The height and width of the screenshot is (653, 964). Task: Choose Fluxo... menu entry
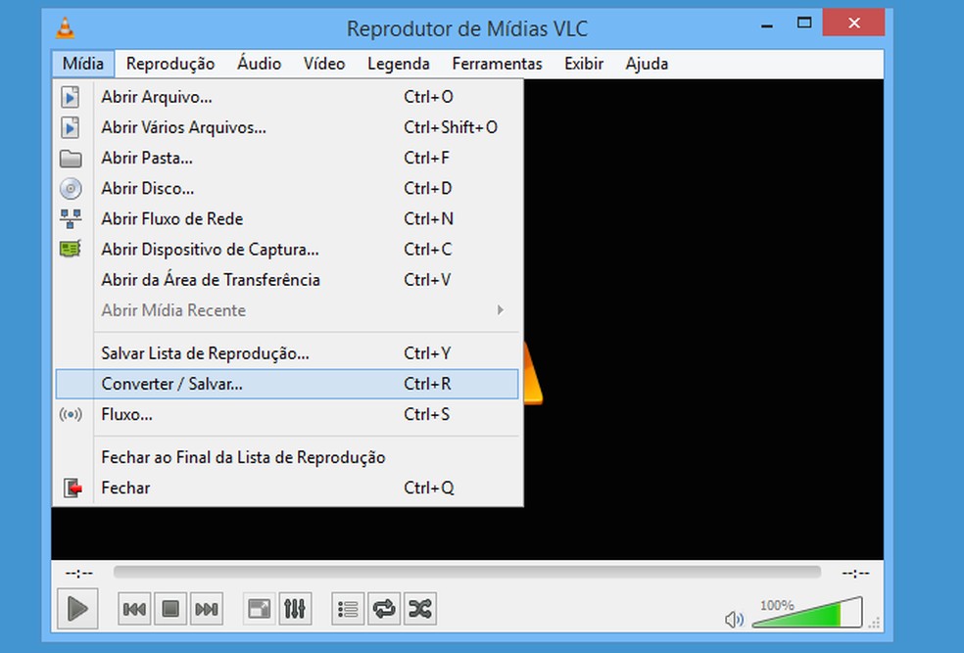[x=287, y=415]
